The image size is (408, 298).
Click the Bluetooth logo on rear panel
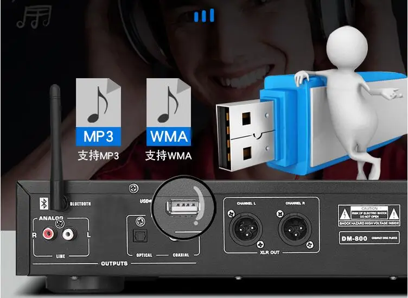(x=44, y=204)
